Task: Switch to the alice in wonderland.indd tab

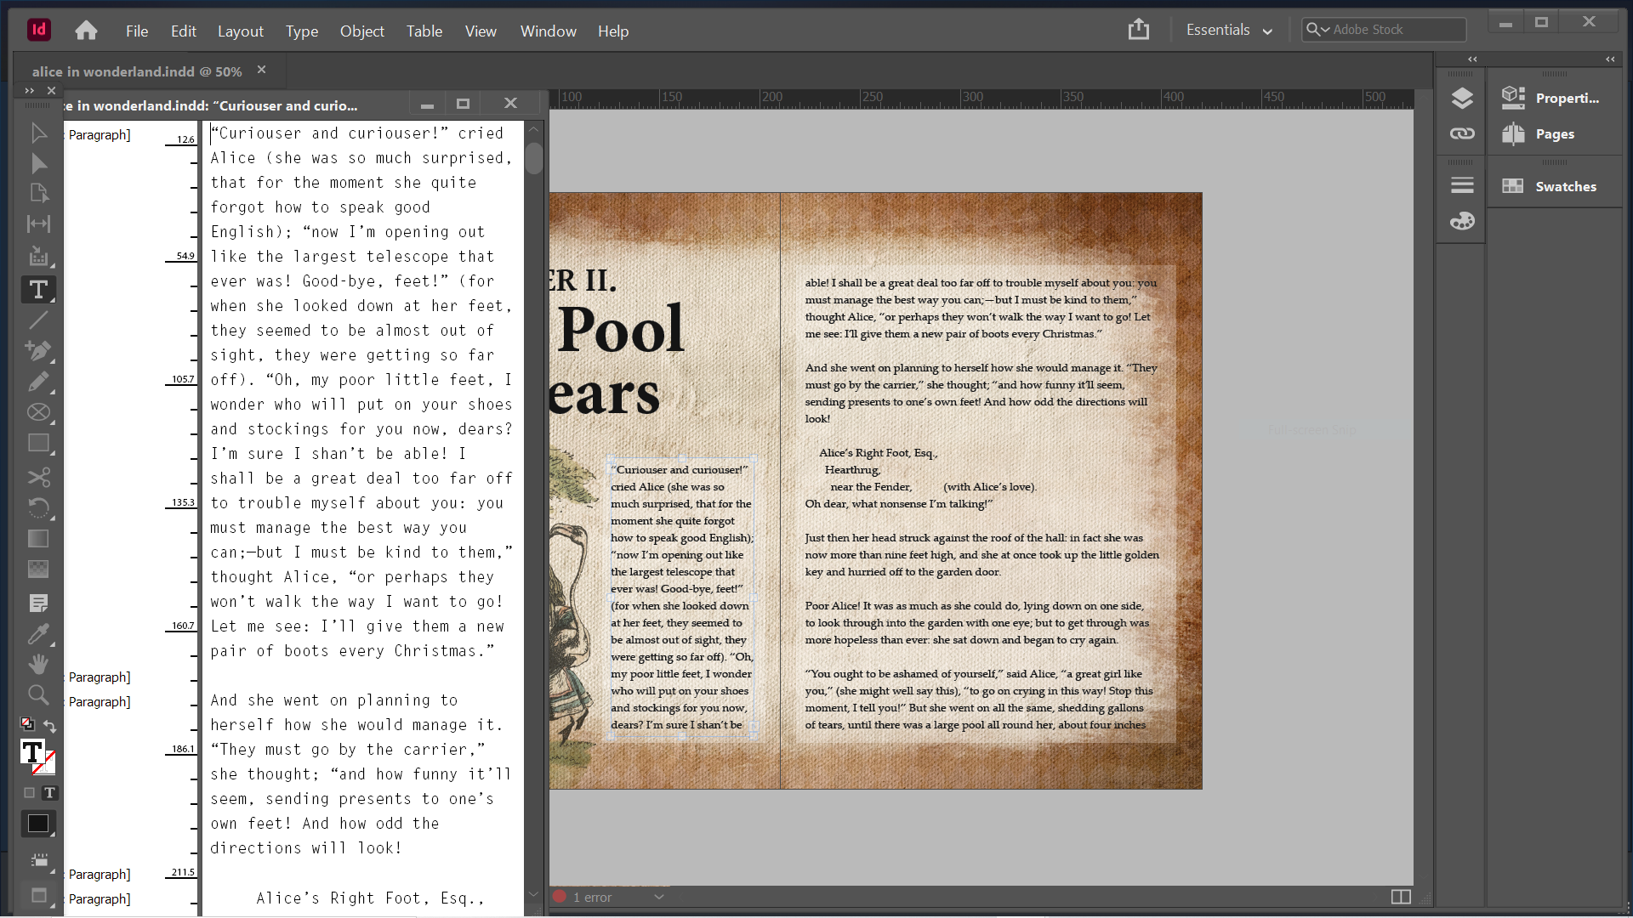Action: [x=136, y=71]
